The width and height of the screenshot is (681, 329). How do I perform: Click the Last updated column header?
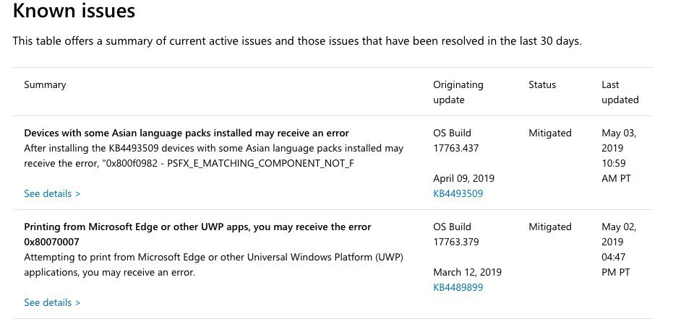point(620,92)
